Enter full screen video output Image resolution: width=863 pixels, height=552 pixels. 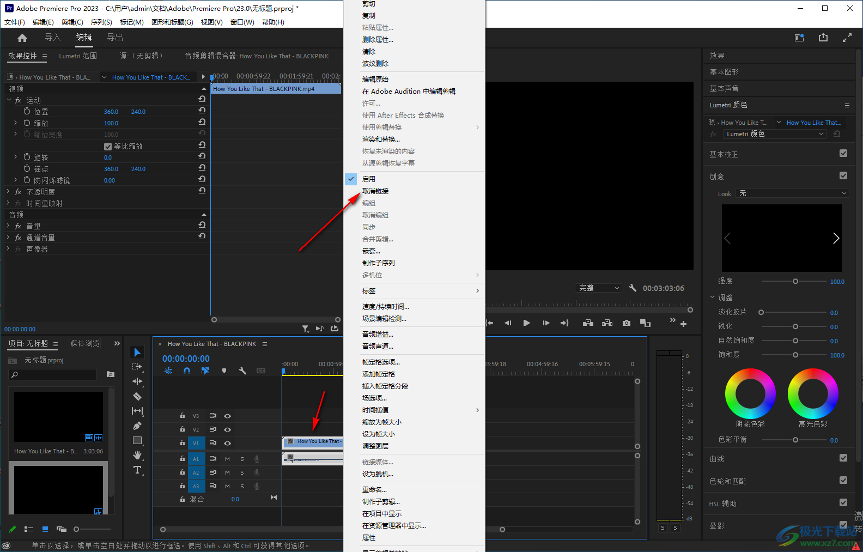coord(847,38)
